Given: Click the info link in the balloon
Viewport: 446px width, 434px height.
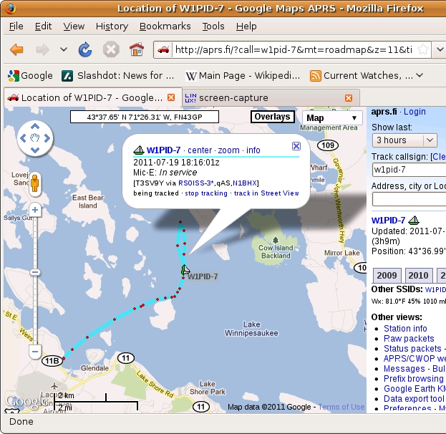Looking at the screenshot, I should 253,150.
